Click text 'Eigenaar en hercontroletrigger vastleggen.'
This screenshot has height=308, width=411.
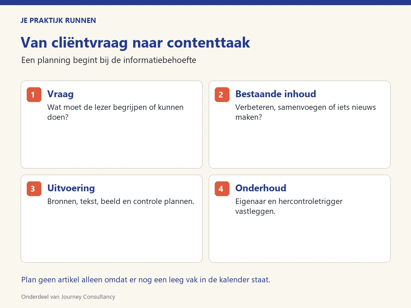pos(289,206)
